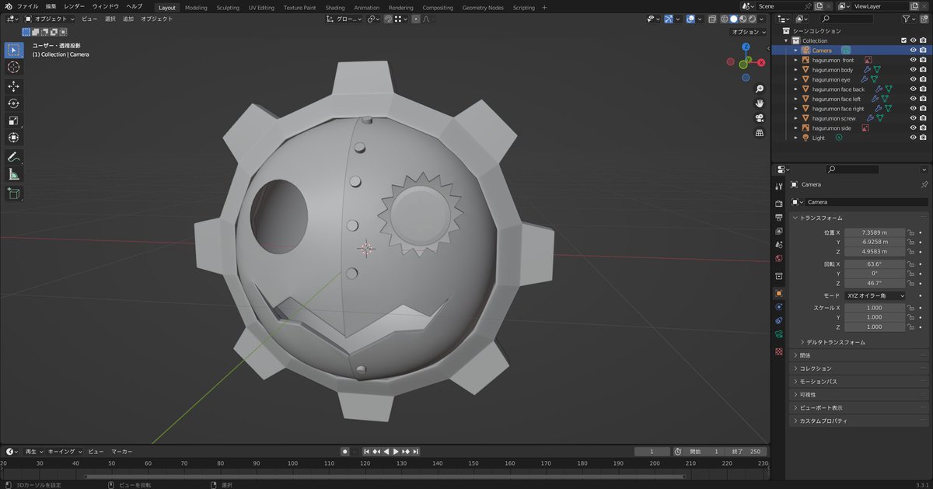Jump to the timeline end frame button

[x=416, y=452]
